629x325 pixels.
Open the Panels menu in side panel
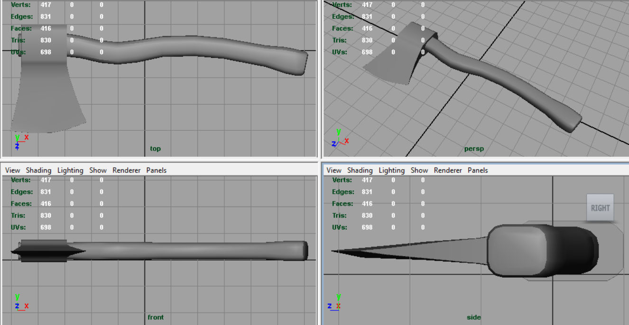click(x=478, y=170)
